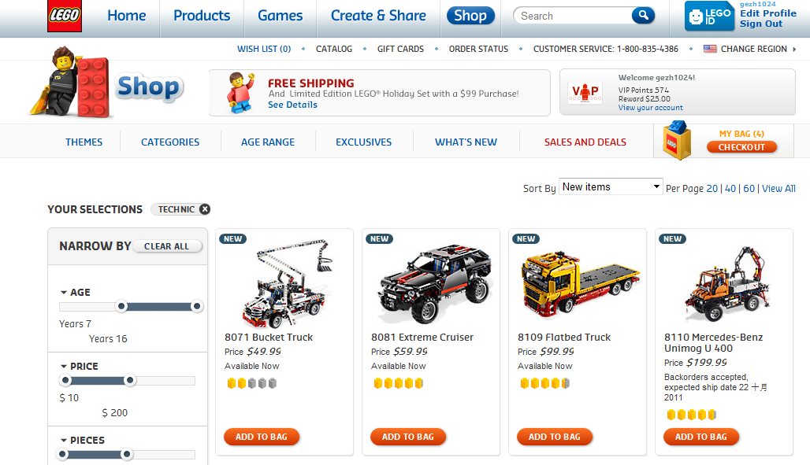Click the right price slider handle
This screenshot has height=465, width=810.
(130, 380)
